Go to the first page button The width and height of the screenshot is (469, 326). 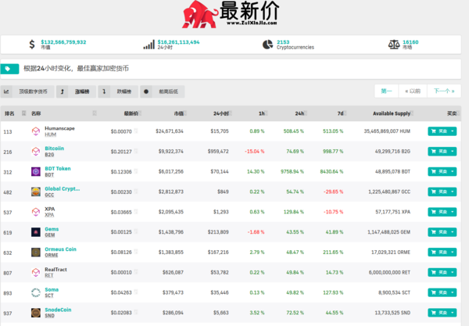coord(386,91)
